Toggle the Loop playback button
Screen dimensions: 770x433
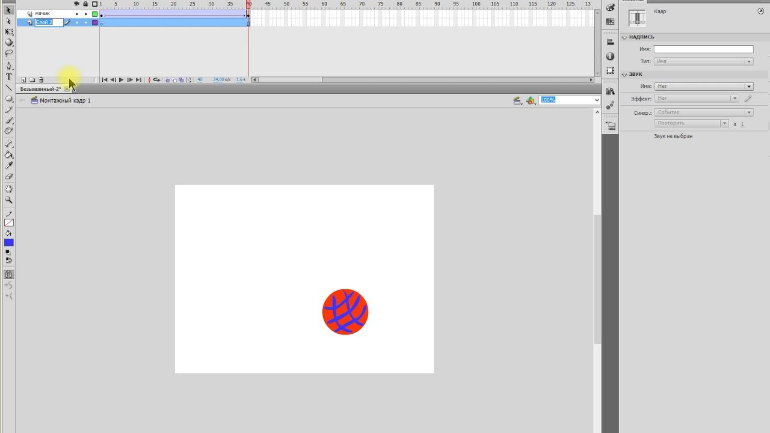tap(156, 80)
